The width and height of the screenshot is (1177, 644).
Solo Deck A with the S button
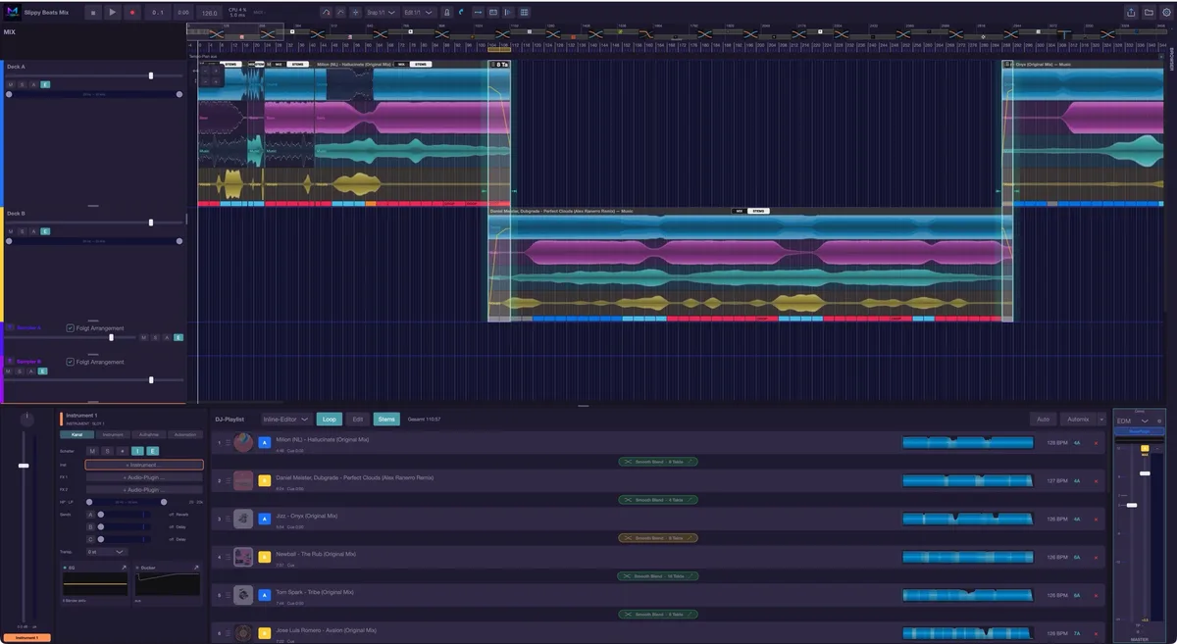pyautogui.click(x=22, y=84)
